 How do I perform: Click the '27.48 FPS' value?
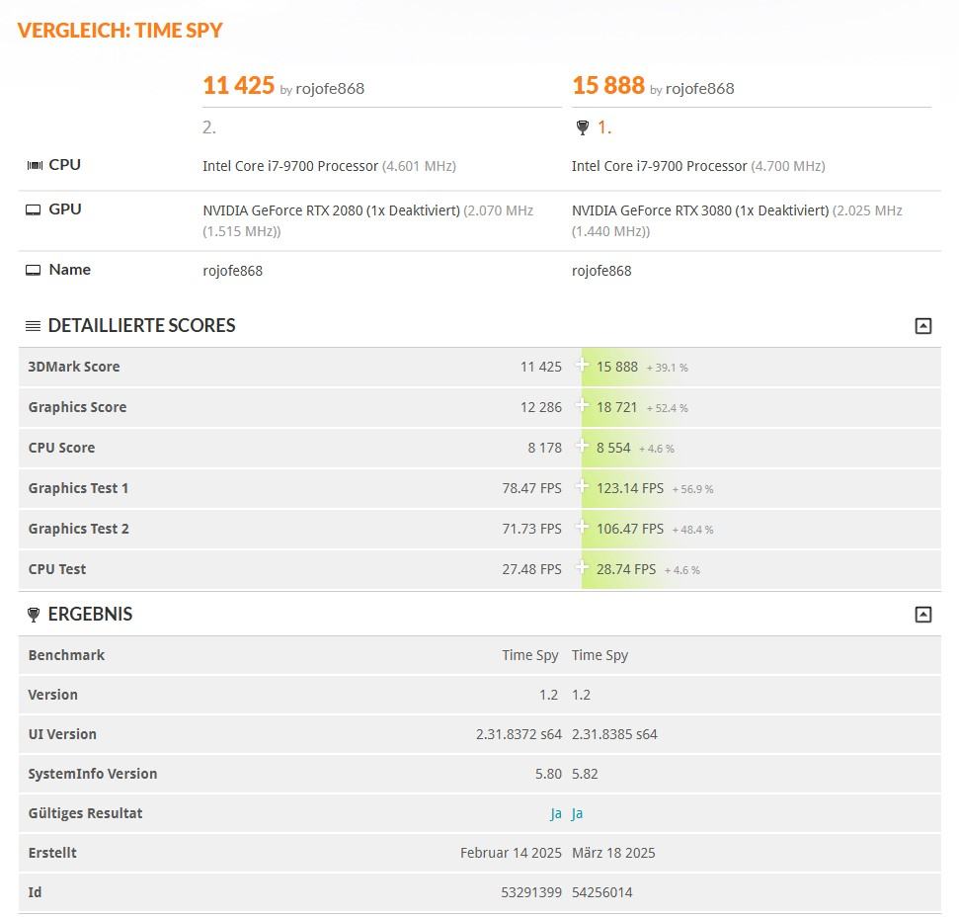pyautogui.click(x=531, y=569)
